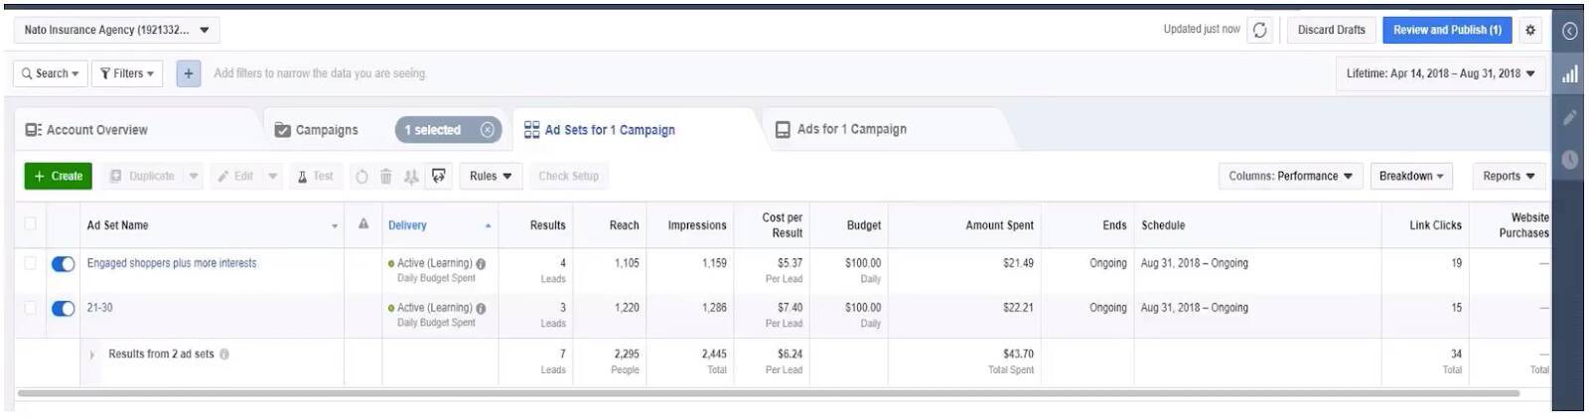This screenshot has height=419, width=1589.
Task: Click the refresh data icon
Action: [x=1259, y=30]
